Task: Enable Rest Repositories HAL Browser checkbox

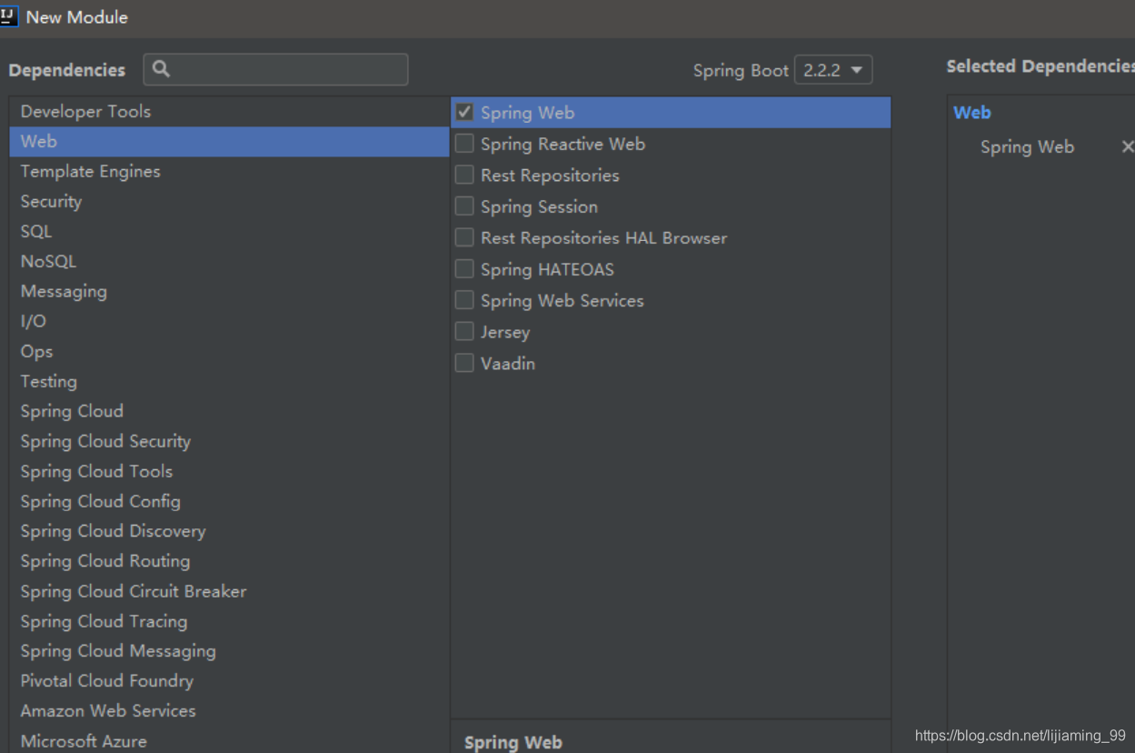Action: coord(464,237)
